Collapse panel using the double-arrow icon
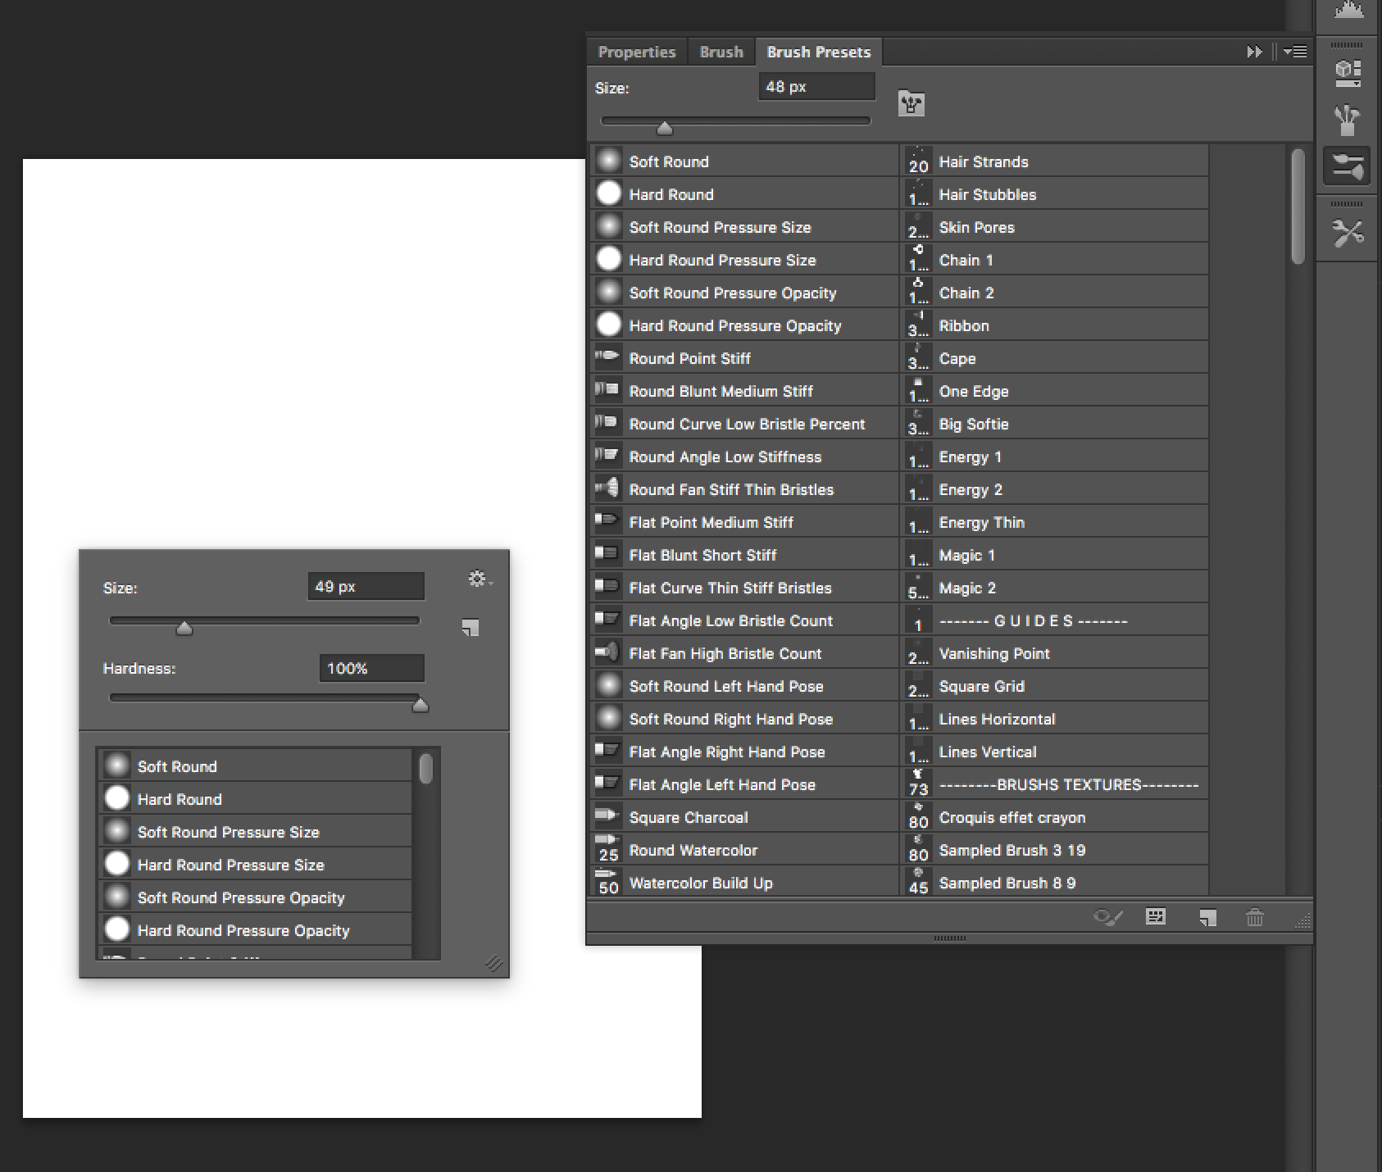This screenshot has height=1172, width=1382. (1253, 52)
